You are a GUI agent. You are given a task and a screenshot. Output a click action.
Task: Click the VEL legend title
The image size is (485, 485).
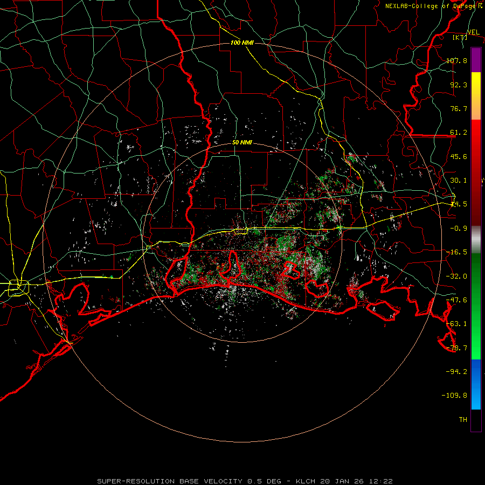tap(473, 32)
